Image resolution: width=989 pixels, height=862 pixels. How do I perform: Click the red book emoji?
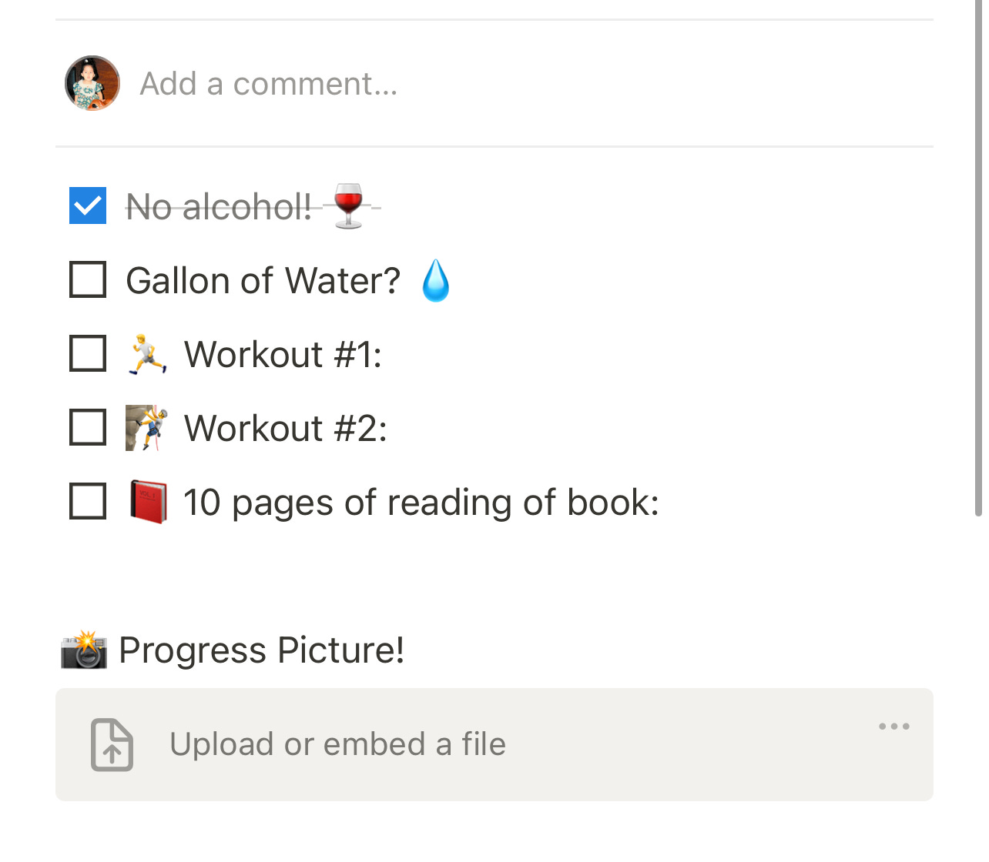click(148, 502)
